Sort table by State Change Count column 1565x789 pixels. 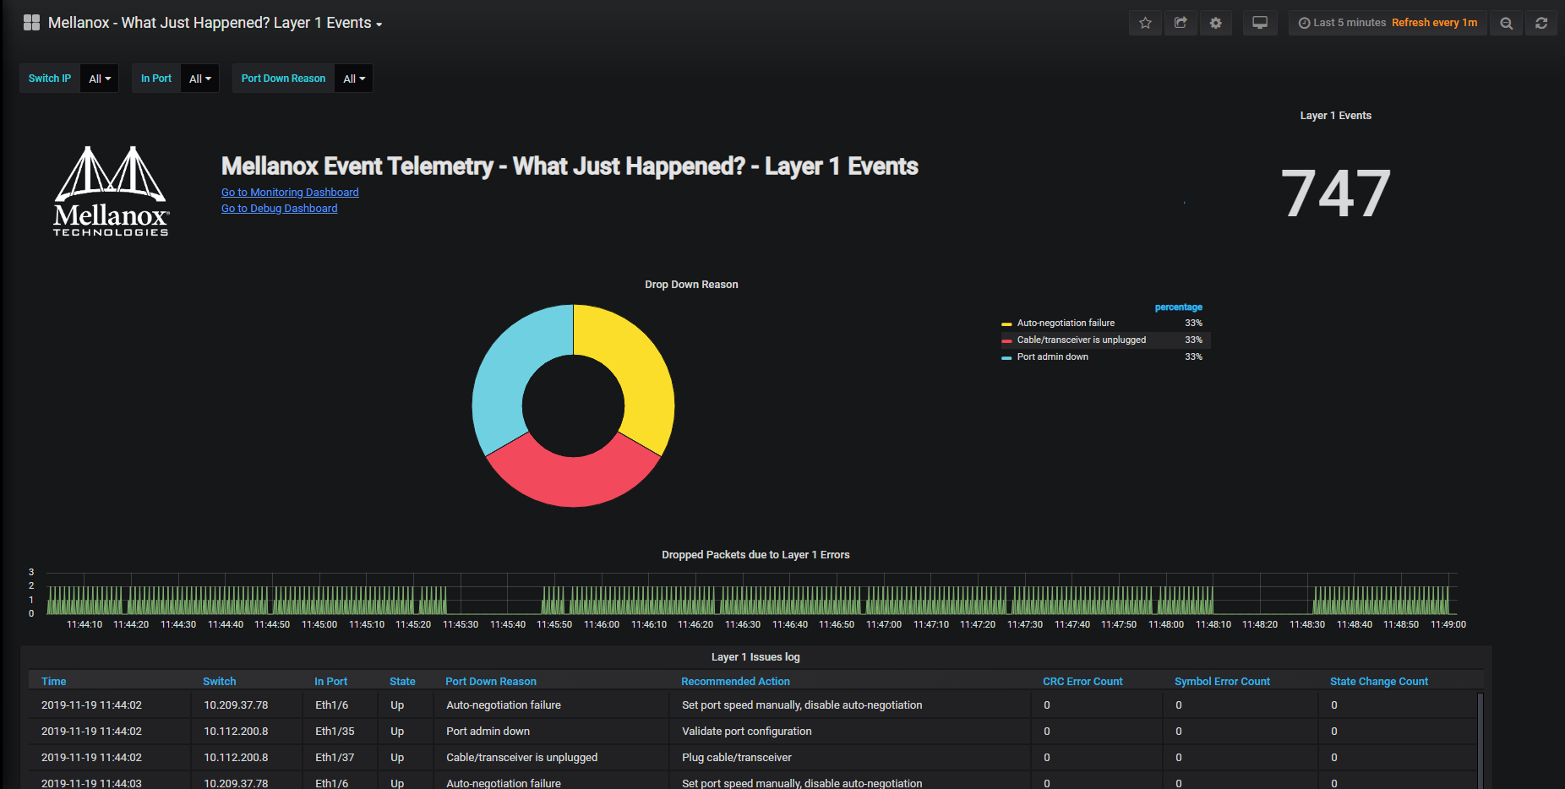[1379, 682]
